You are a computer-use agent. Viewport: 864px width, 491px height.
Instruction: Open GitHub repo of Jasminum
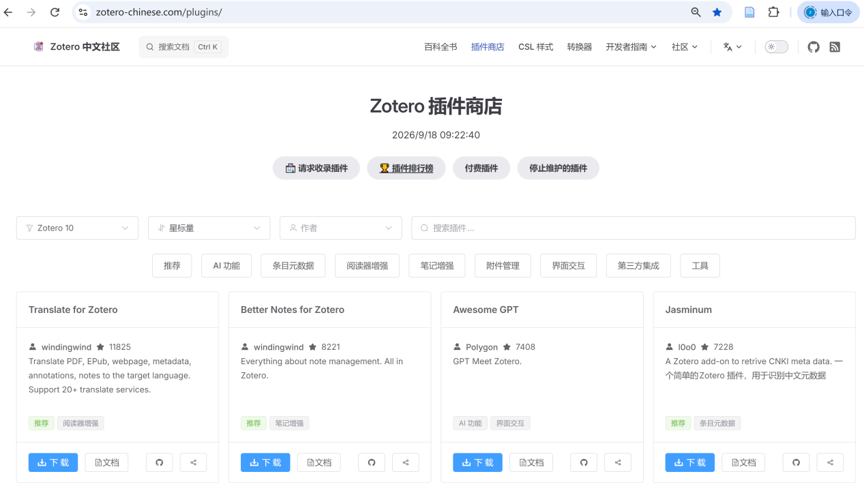(x=796, y=462)
